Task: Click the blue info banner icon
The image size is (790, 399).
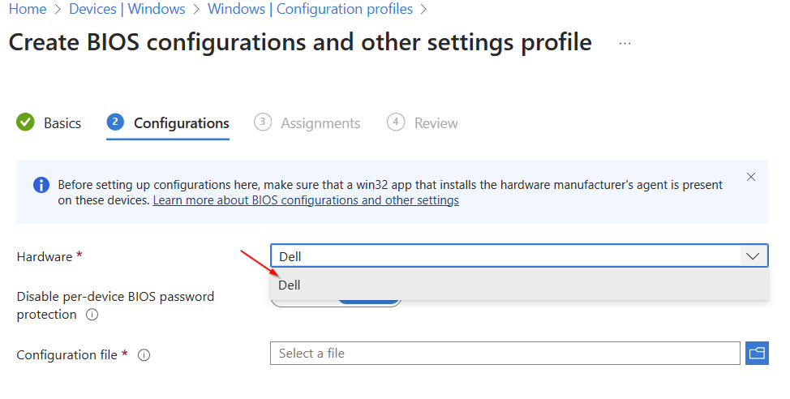Action: (41, 185)
